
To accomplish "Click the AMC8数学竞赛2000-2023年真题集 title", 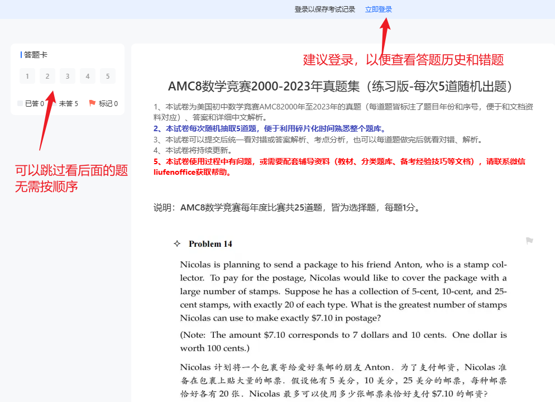I will (340, 87).
